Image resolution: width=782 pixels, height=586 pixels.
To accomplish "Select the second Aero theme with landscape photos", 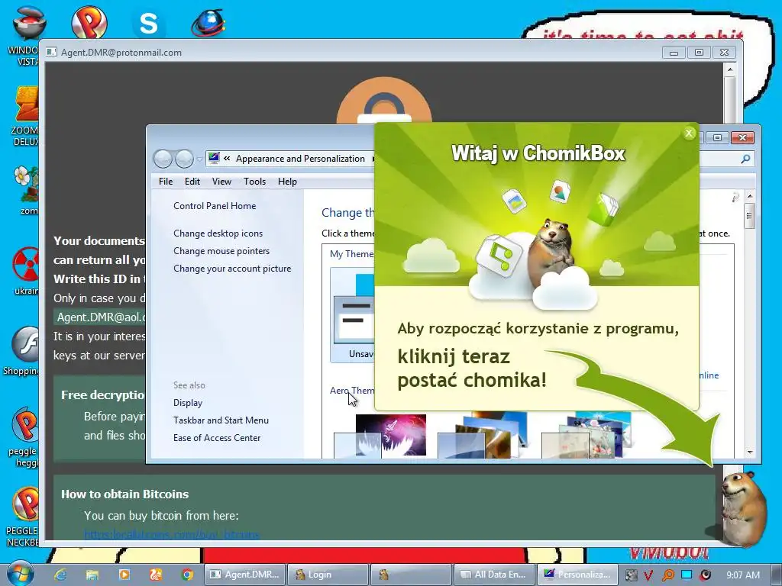I will (483, 436).
